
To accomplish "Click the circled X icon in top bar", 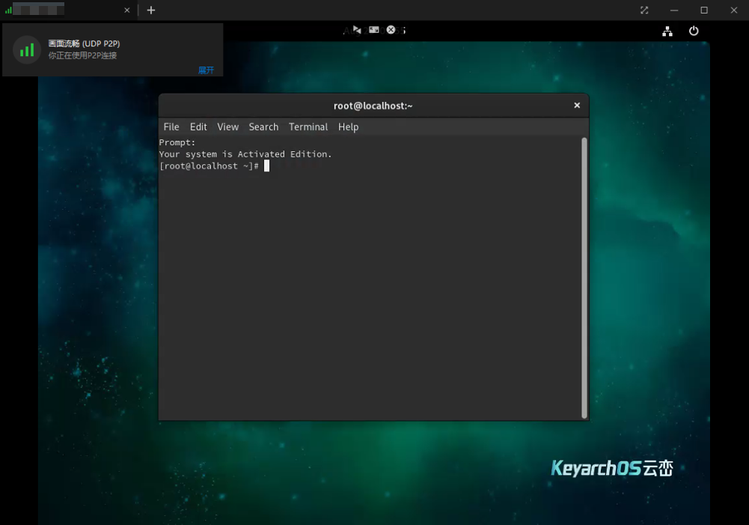I will (391, 30).
